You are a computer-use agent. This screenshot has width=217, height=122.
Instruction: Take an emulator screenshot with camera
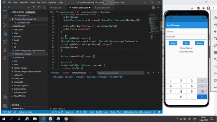[x=215, y=53]
